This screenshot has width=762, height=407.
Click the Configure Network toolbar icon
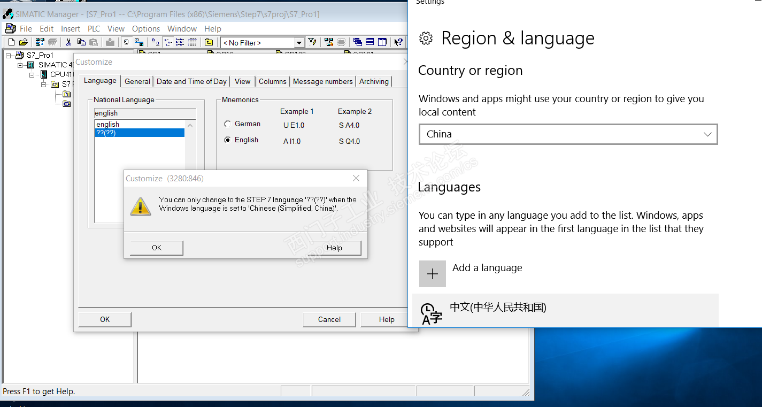pos(329,42)
